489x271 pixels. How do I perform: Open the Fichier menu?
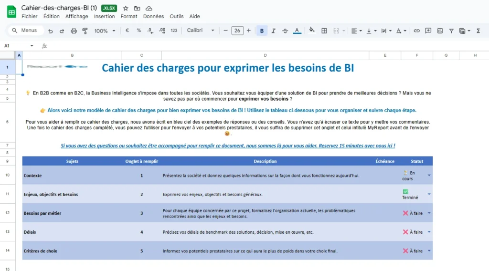29,16
